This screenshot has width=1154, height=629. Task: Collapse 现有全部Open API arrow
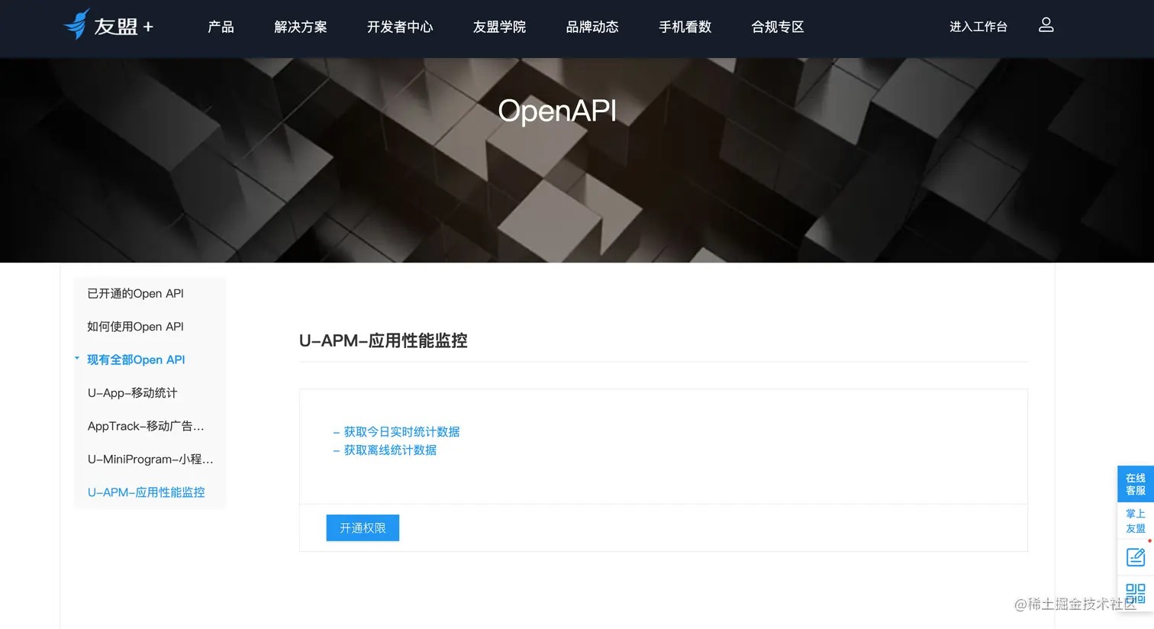pyautogui.click(x=77, y=358)
